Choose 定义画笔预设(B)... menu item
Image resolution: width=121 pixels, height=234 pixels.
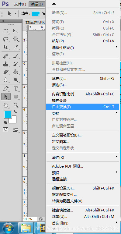[83, 135]
